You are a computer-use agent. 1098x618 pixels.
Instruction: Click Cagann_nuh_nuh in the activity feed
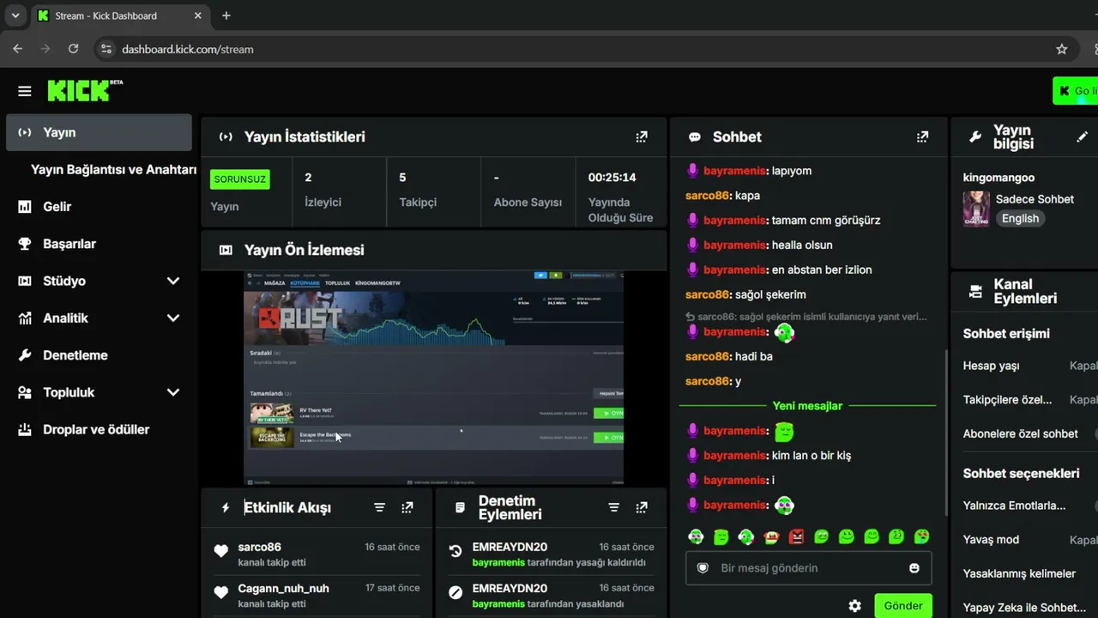pos(283,588)
